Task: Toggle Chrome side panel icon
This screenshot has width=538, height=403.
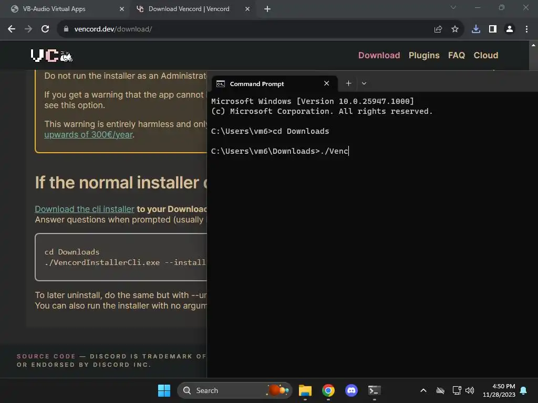Action: [x=492, y=29]
